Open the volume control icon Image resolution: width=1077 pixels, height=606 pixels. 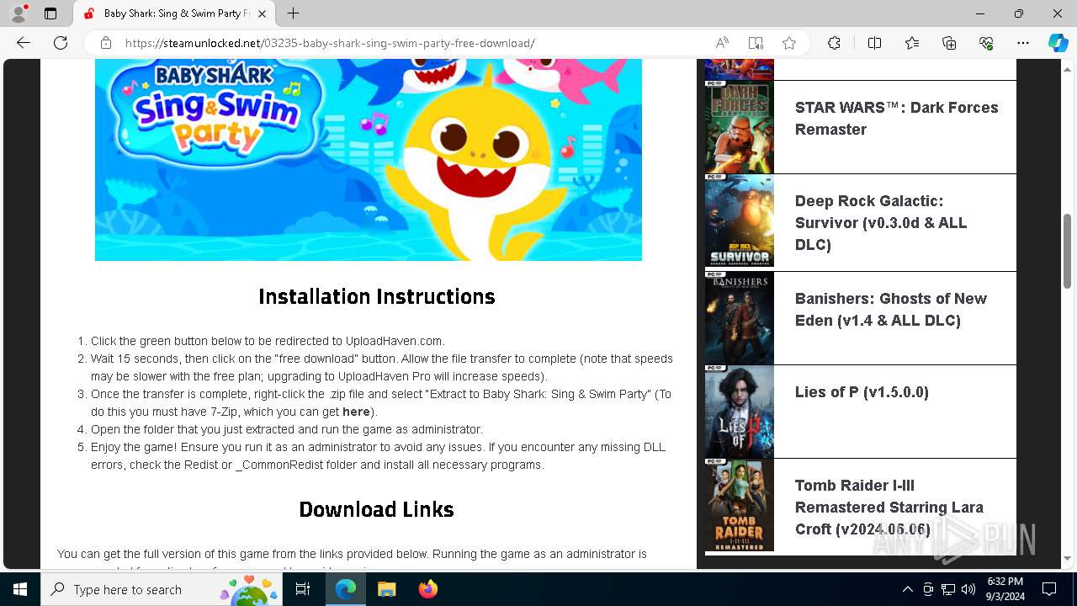pyautogui.click(x=968, y=589)
